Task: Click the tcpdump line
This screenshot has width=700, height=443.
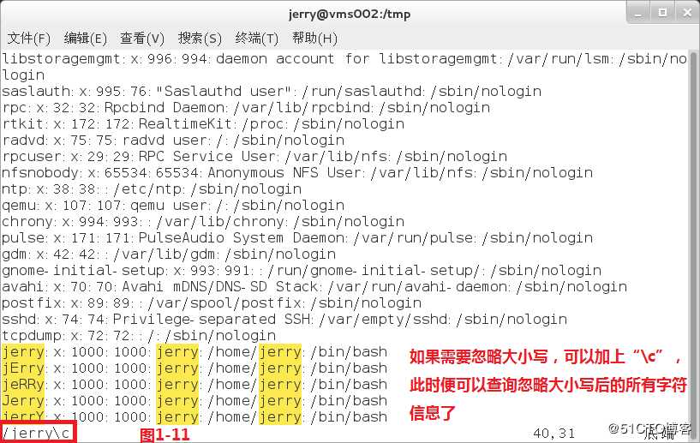Action: point(139,336)
